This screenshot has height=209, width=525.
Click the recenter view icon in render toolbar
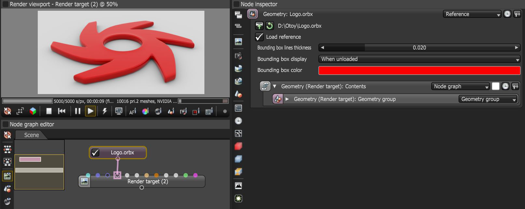tap(7, 111)
